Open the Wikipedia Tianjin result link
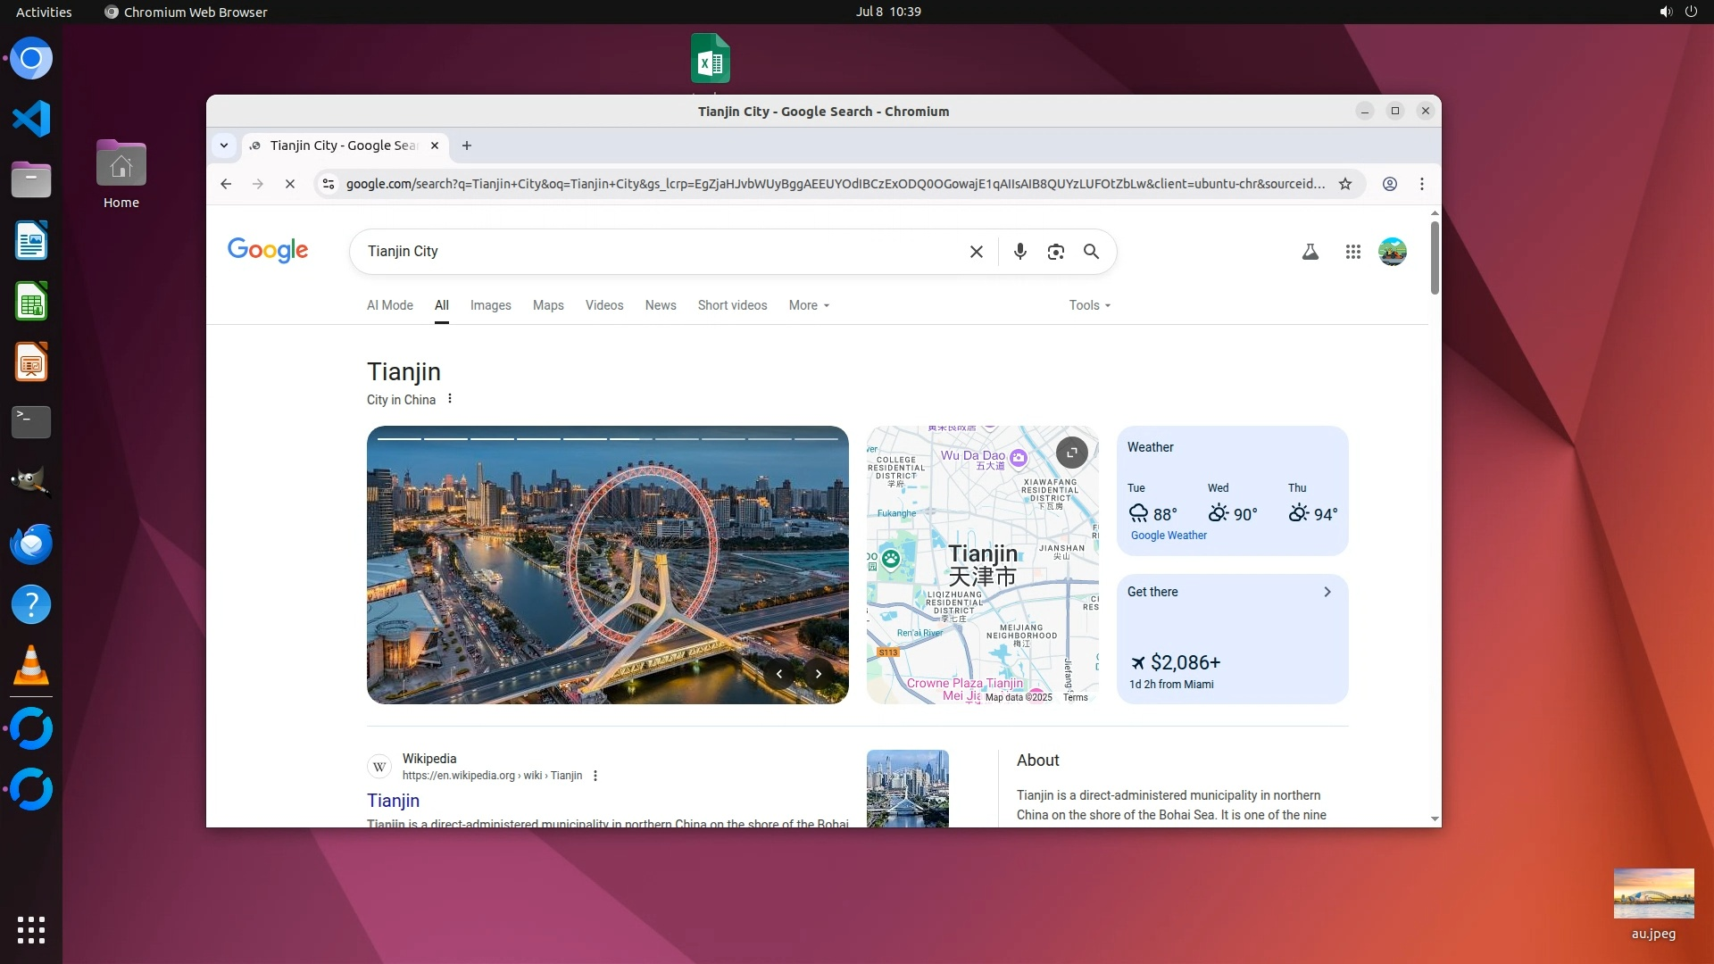 point(393,801)
